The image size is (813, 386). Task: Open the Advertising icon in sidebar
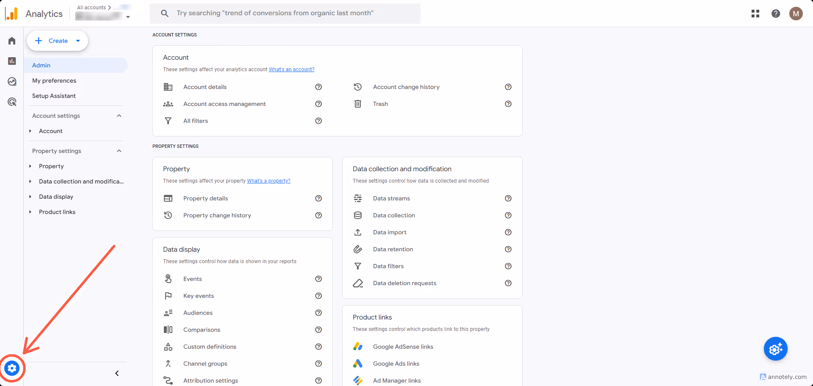pyautogui.click(x=12, y=102)
